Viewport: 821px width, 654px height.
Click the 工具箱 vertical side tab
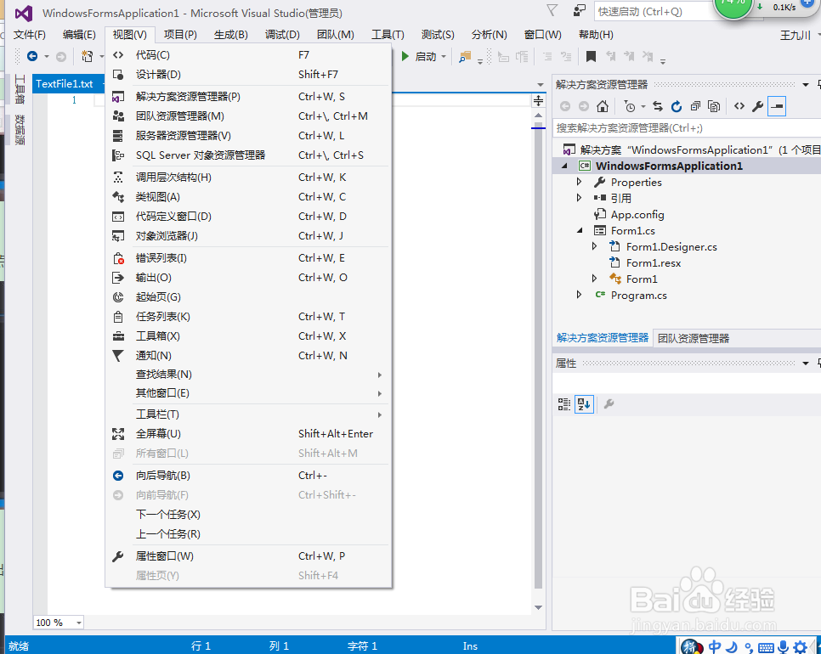coord(20,89)
